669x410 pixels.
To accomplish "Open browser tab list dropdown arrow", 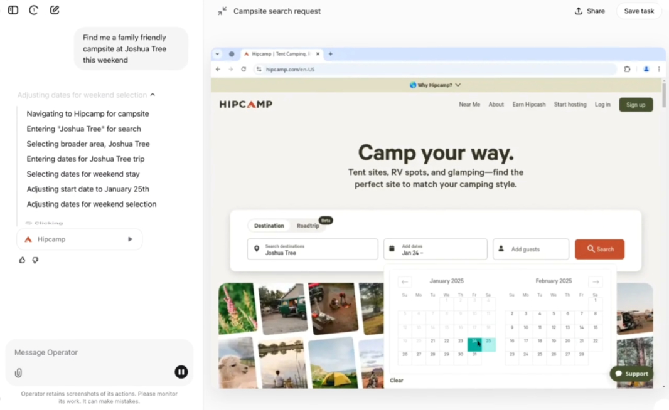I will (x=217, y=54).
